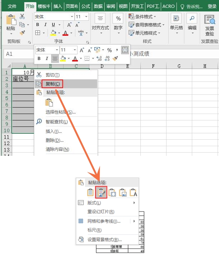This screenshot has width=219, height=278.
Task: Click the Cut scissors icon in the ribbon
Action: click(22, 16)
